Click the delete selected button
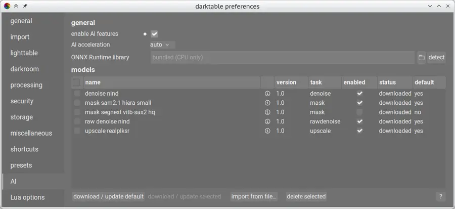Viewport: 455px width, 209px height. click(x=306, y=196)
